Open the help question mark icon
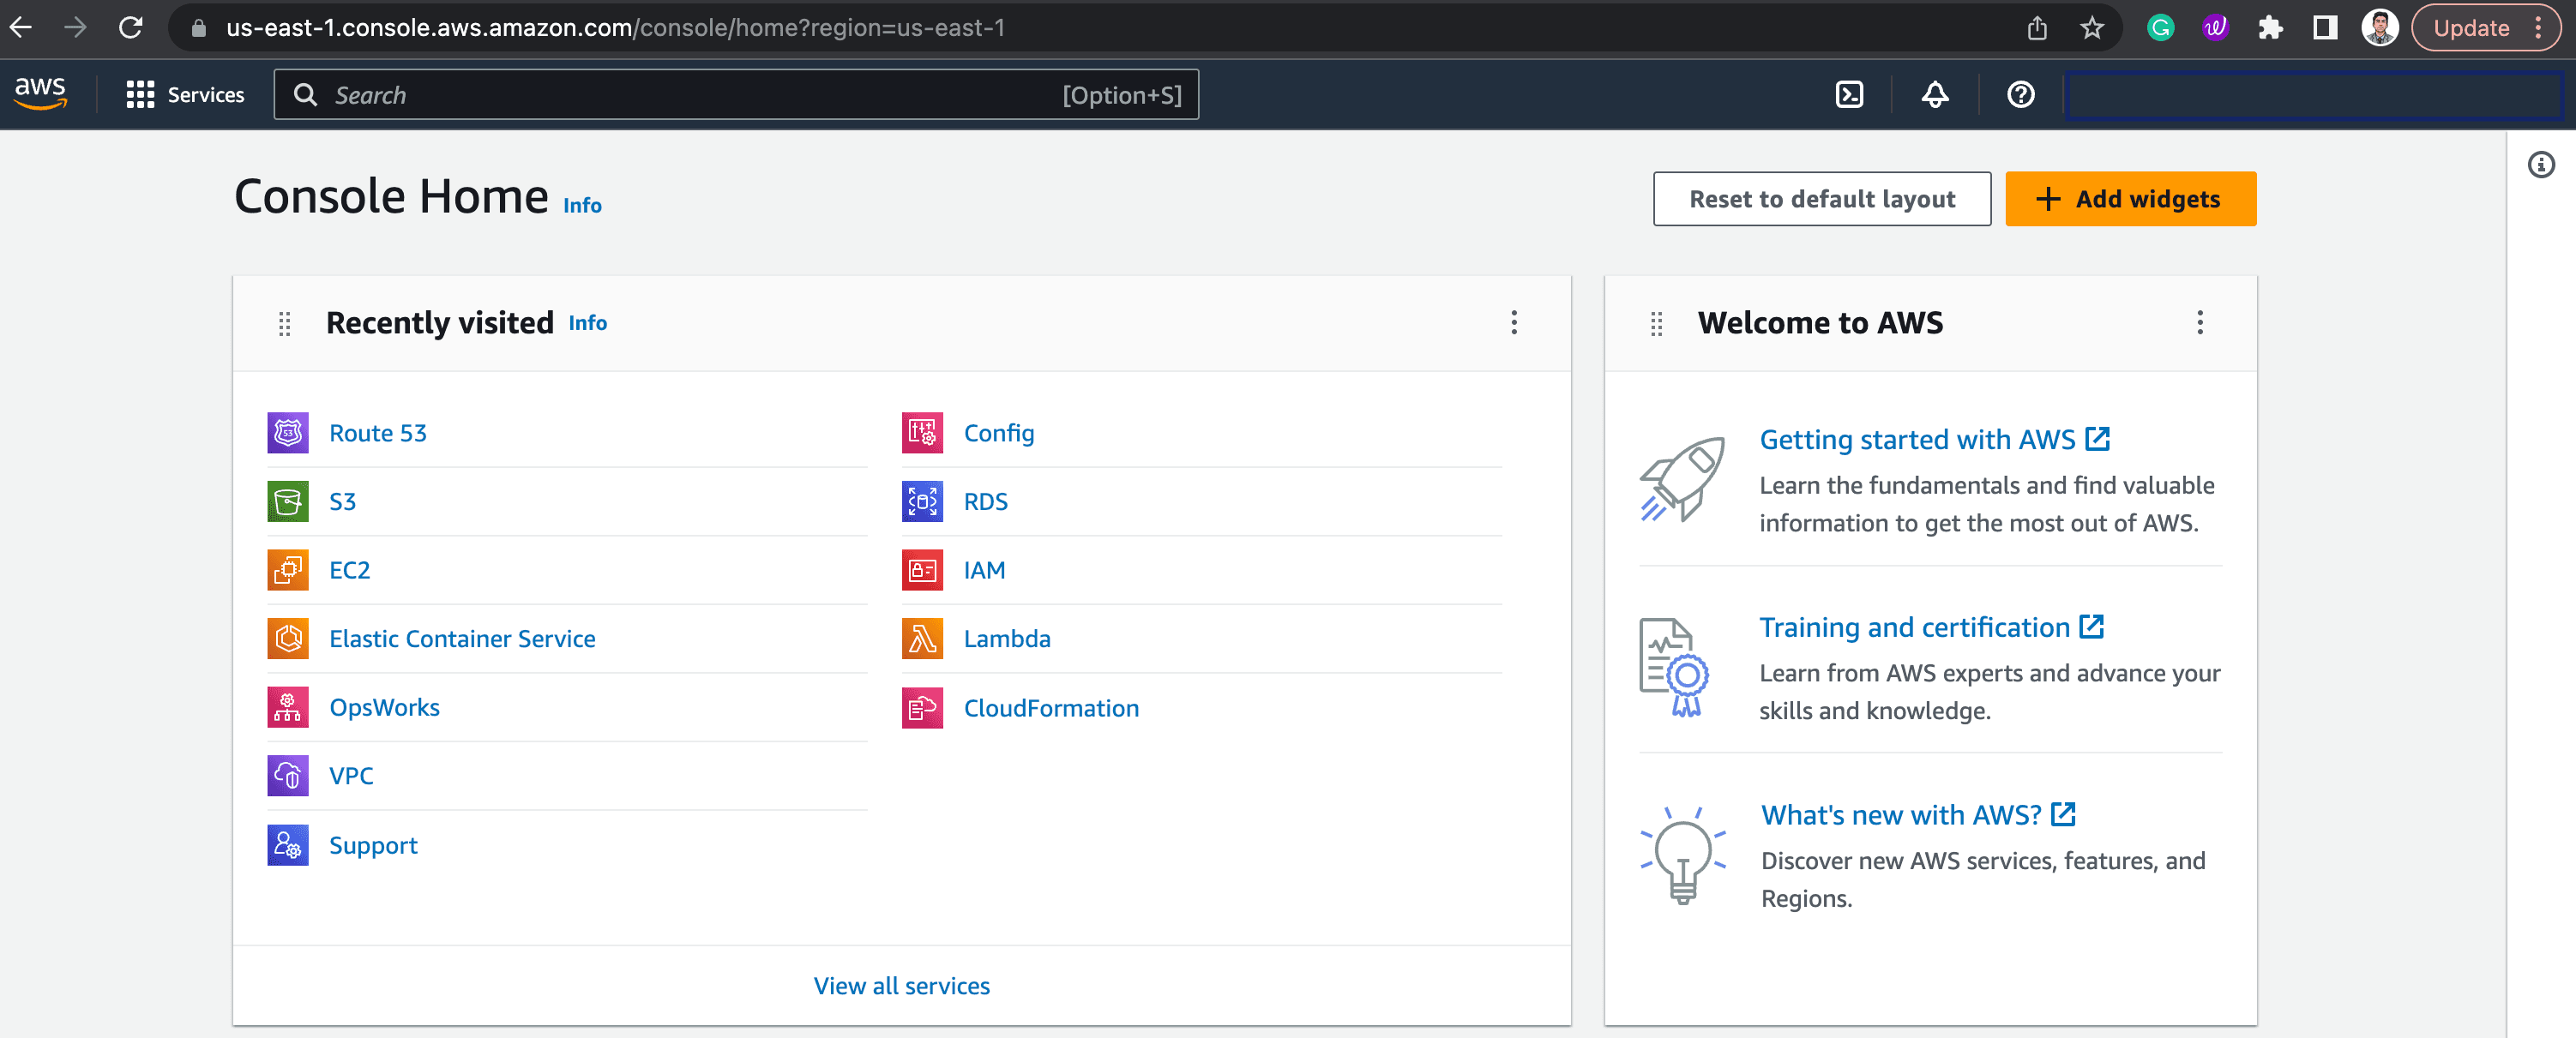 pos(2020,95)
